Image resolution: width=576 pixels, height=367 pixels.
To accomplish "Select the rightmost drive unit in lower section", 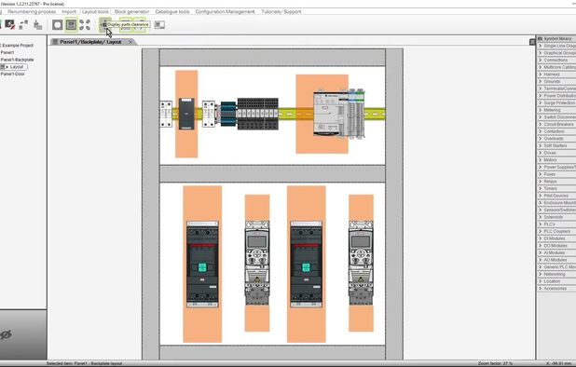I will pyautogui.click(x=361, y=263).
